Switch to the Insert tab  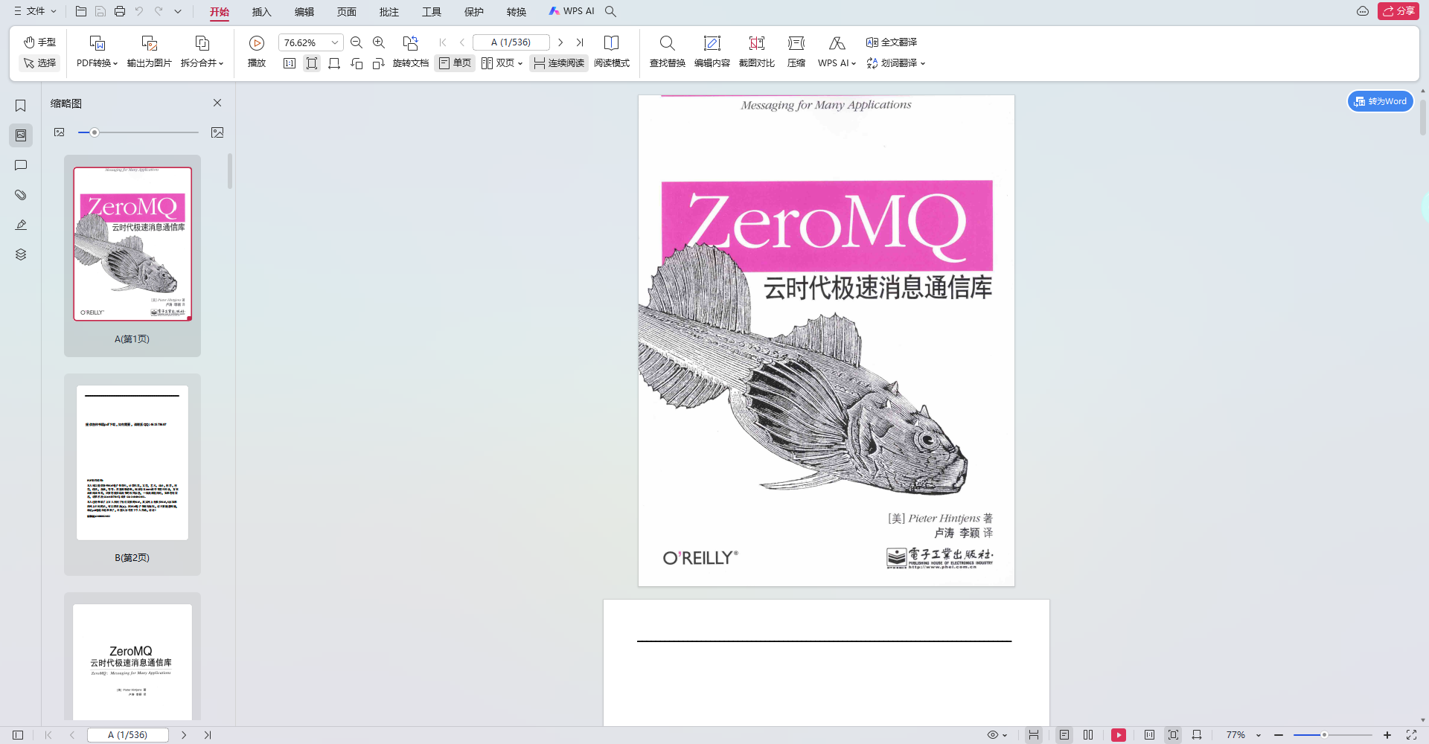[x=261, y=12]
